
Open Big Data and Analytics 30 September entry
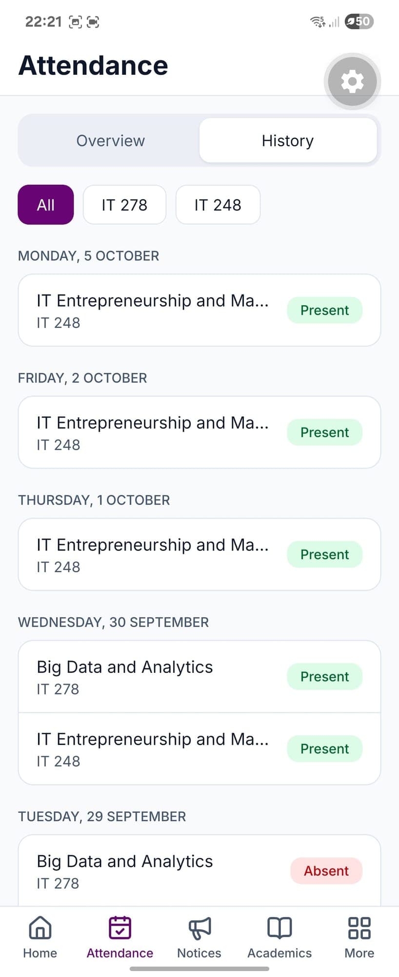199,677
